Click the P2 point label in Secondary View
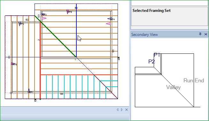Viewport: 209px width, 121px height. point(151,61)
